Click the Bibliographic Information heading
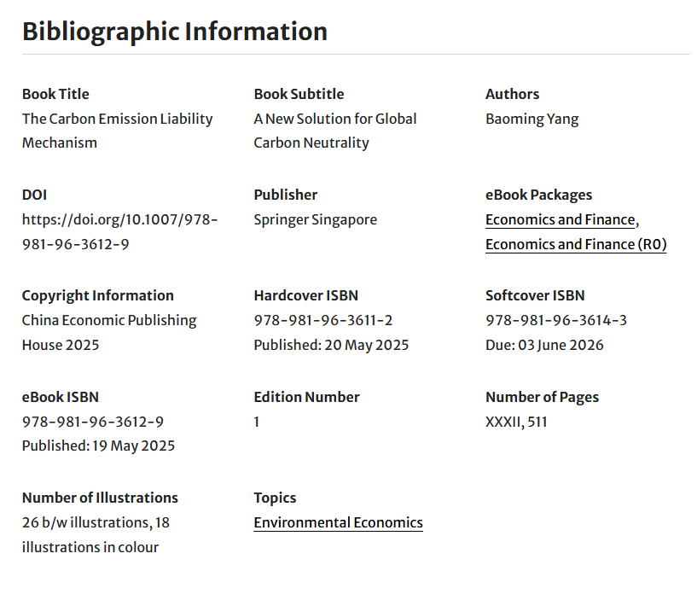Screen dimensions: 697x600 [x=174, y=32]
